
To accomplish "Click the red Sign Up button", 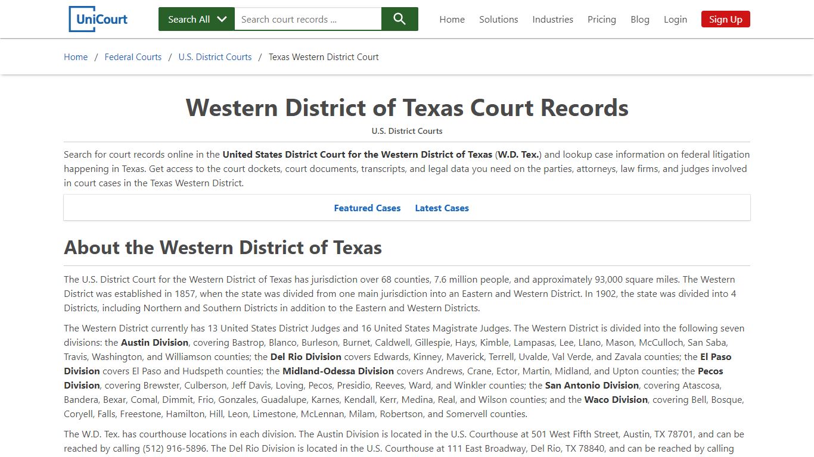I will (x=726, y=19).
